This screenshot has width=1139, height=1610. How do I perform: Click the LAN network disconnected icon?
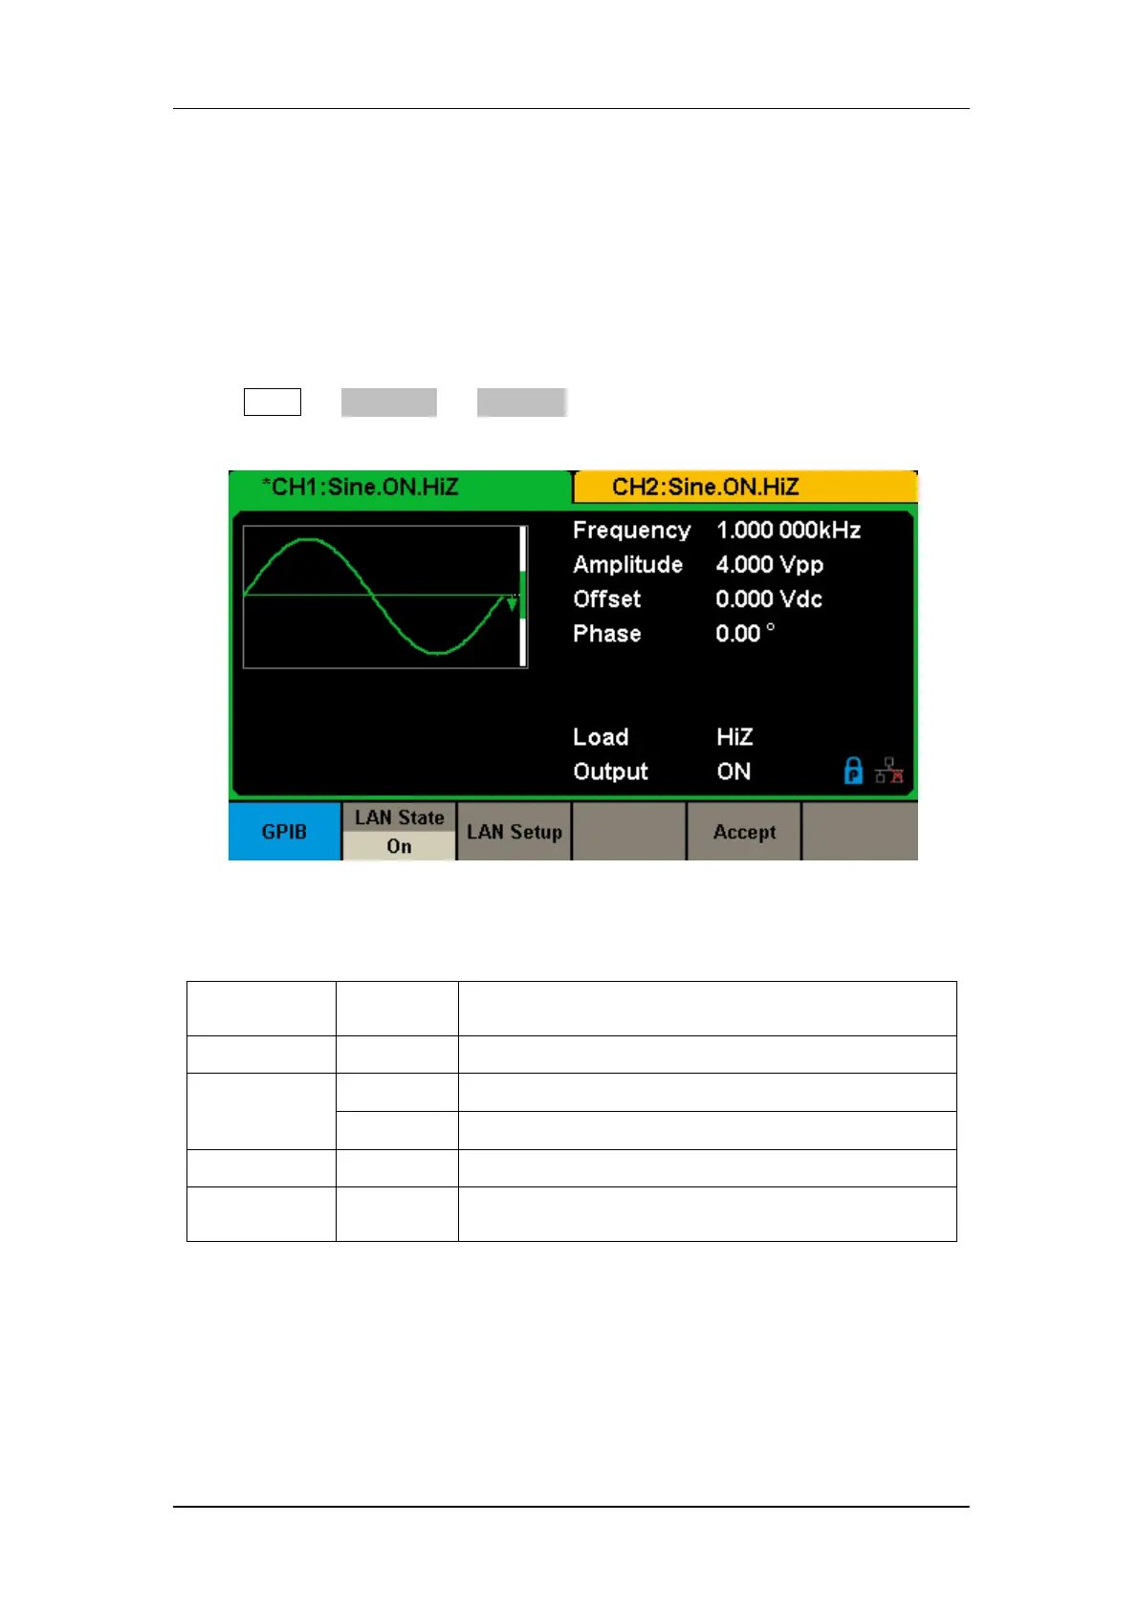[889, 771]
